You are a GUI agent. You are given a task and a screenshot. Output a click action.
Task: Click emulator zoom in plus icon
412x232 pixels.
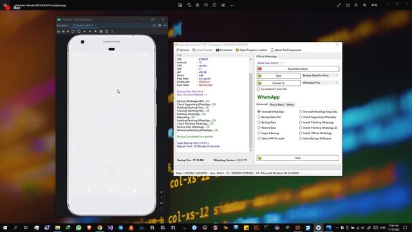point(162,192)
